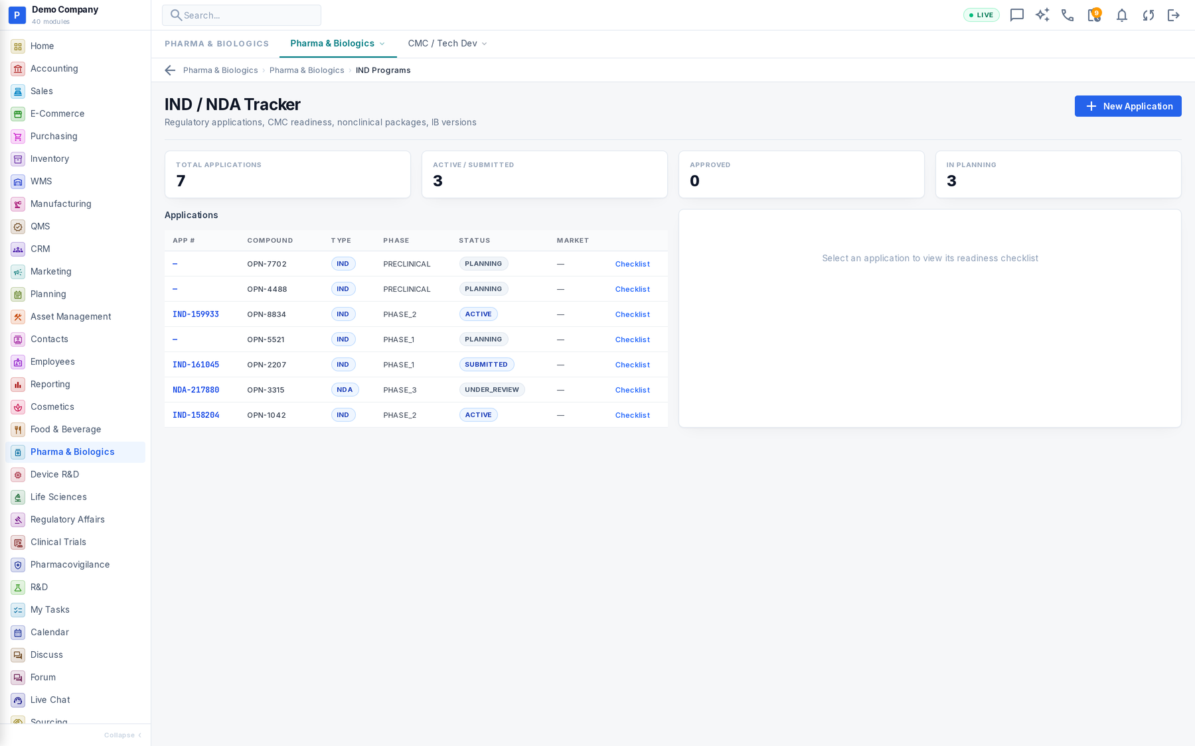Open the notifications bell icon

(x=1121, y=15)
